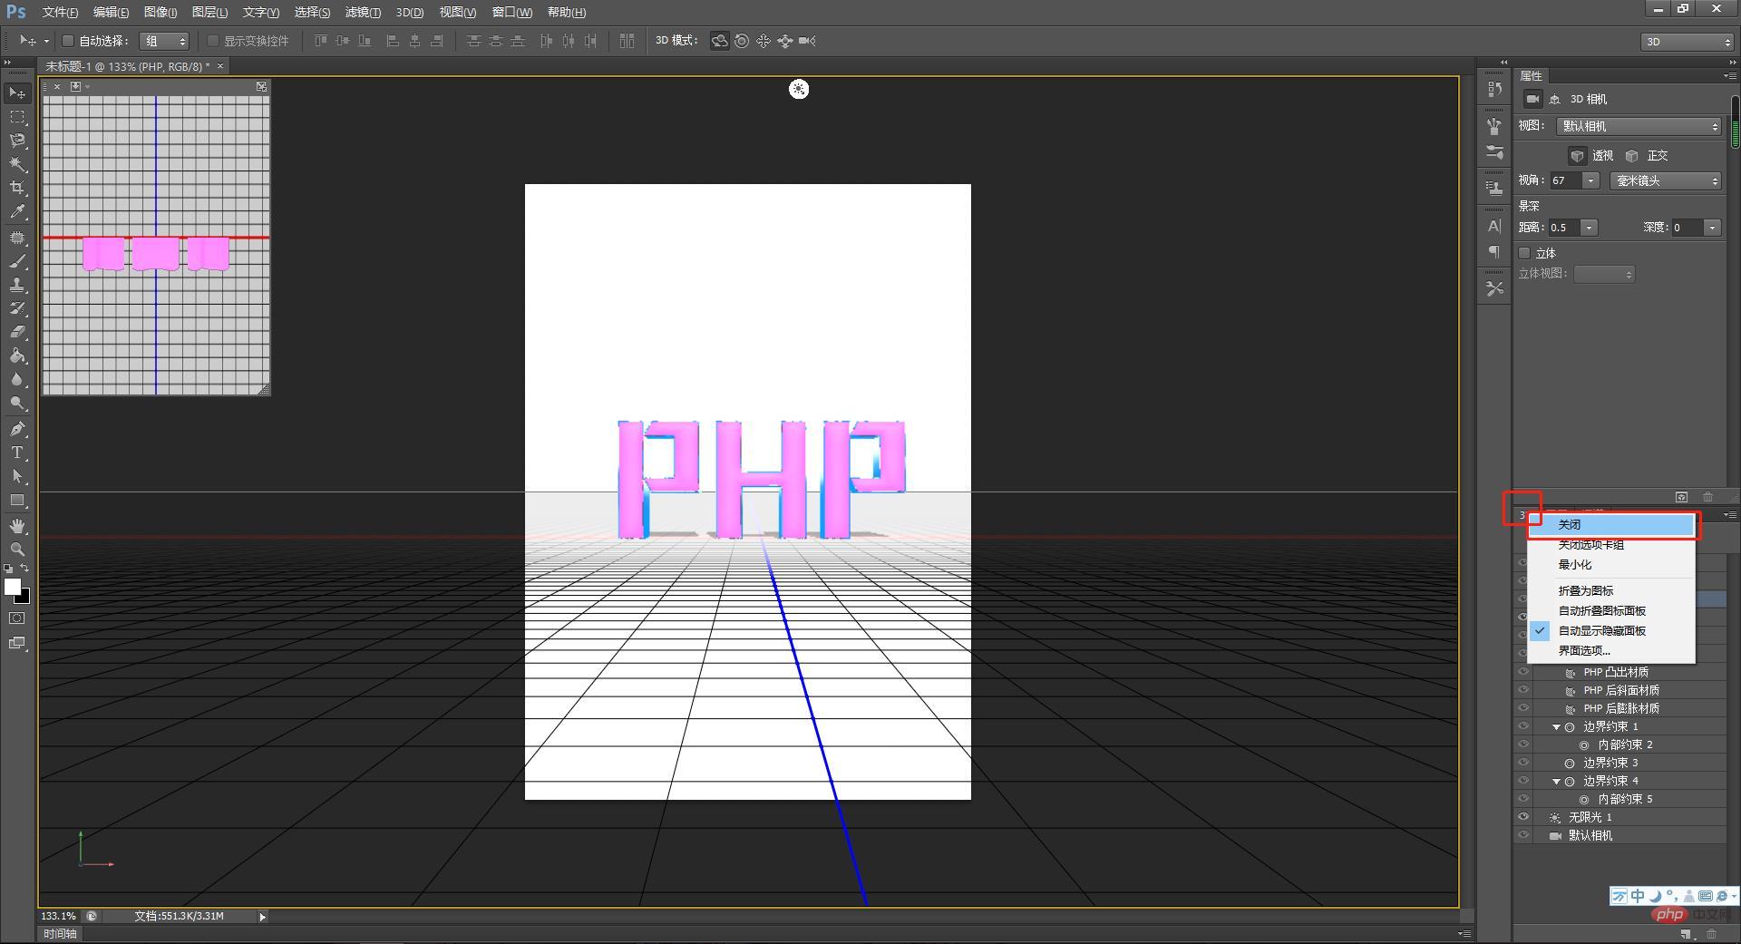Toggle Quick Mask mode icon
Screen dimensions: 1741x944
(17, 618)
